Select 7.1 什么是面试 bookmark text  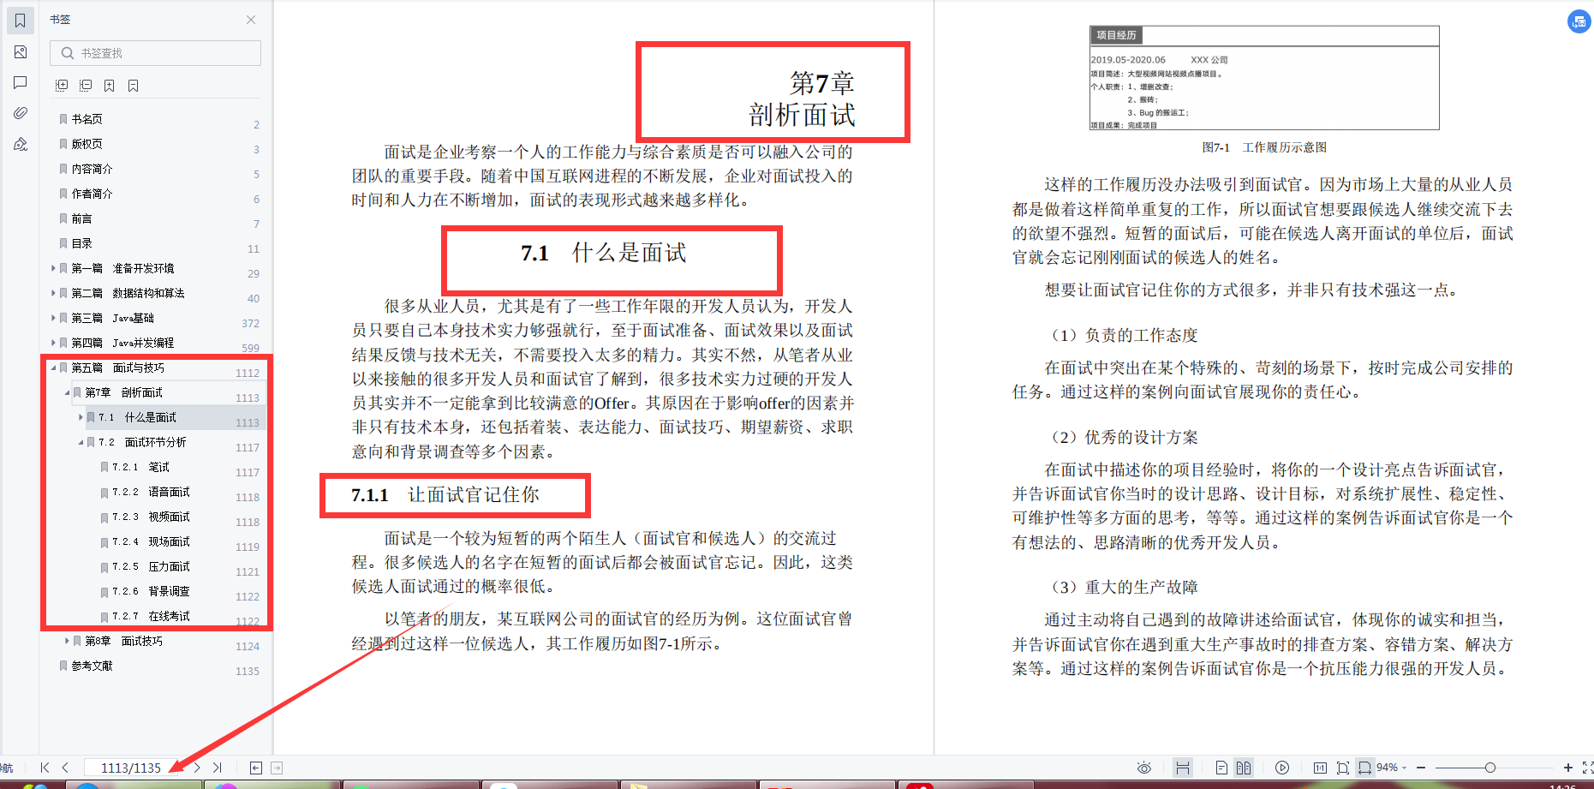(137, 417)
